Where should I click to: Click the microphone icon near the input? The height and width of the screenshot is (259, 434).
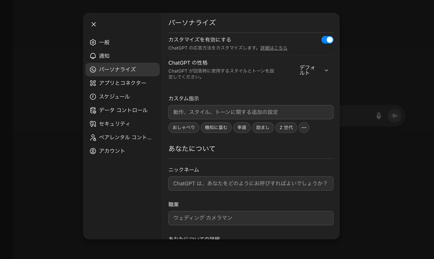pos(378,115)
